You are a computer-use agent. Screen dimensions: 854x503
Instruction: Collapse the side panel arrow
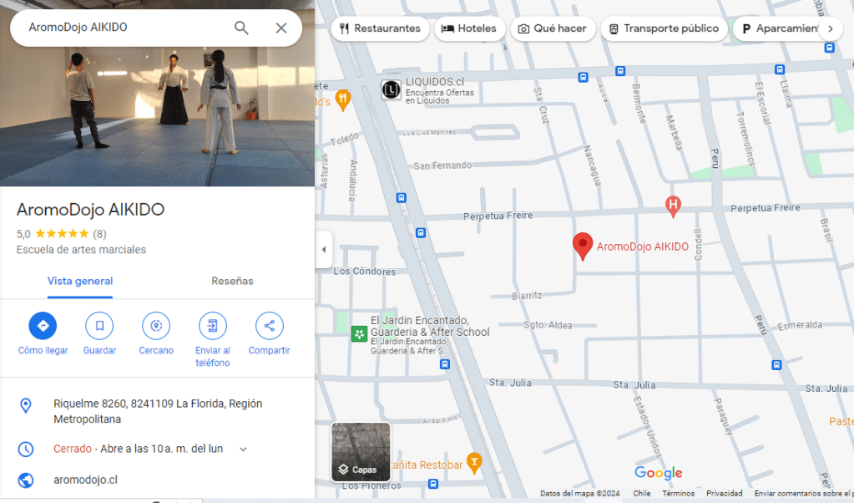[324, 250]
